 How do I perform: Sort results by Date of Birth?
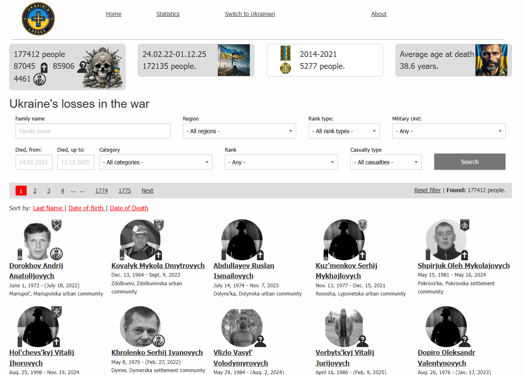point(87,208)
